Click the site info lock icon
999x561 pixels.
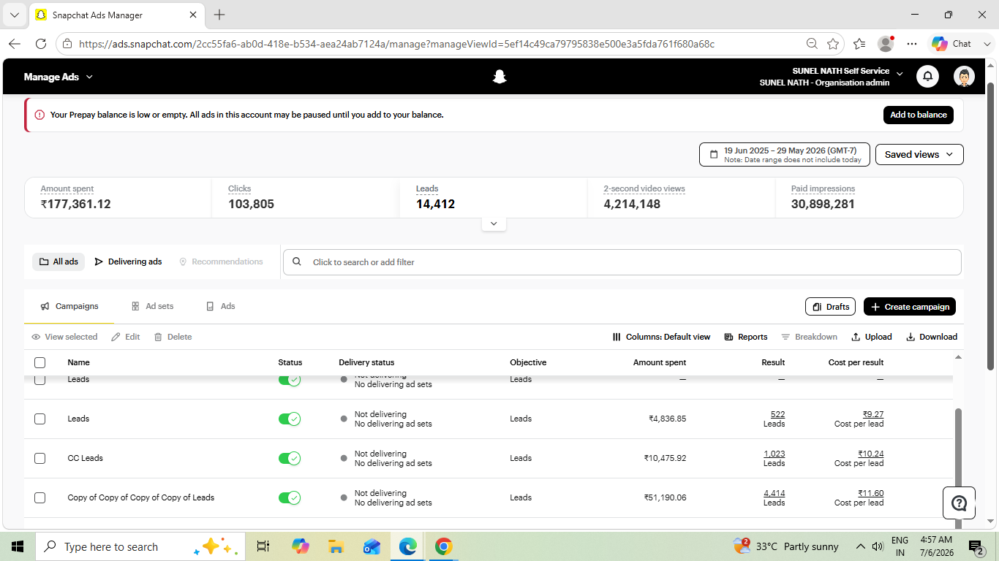pyautogui.click(x=67, y=44)
